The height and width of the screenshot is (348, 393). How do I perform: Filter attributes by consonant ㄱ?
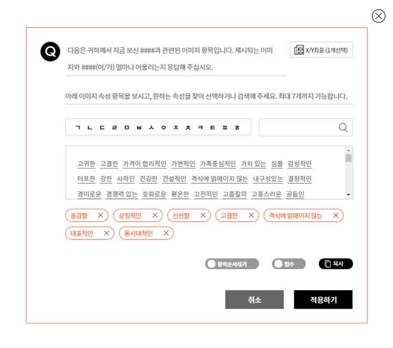coord(78,127)
